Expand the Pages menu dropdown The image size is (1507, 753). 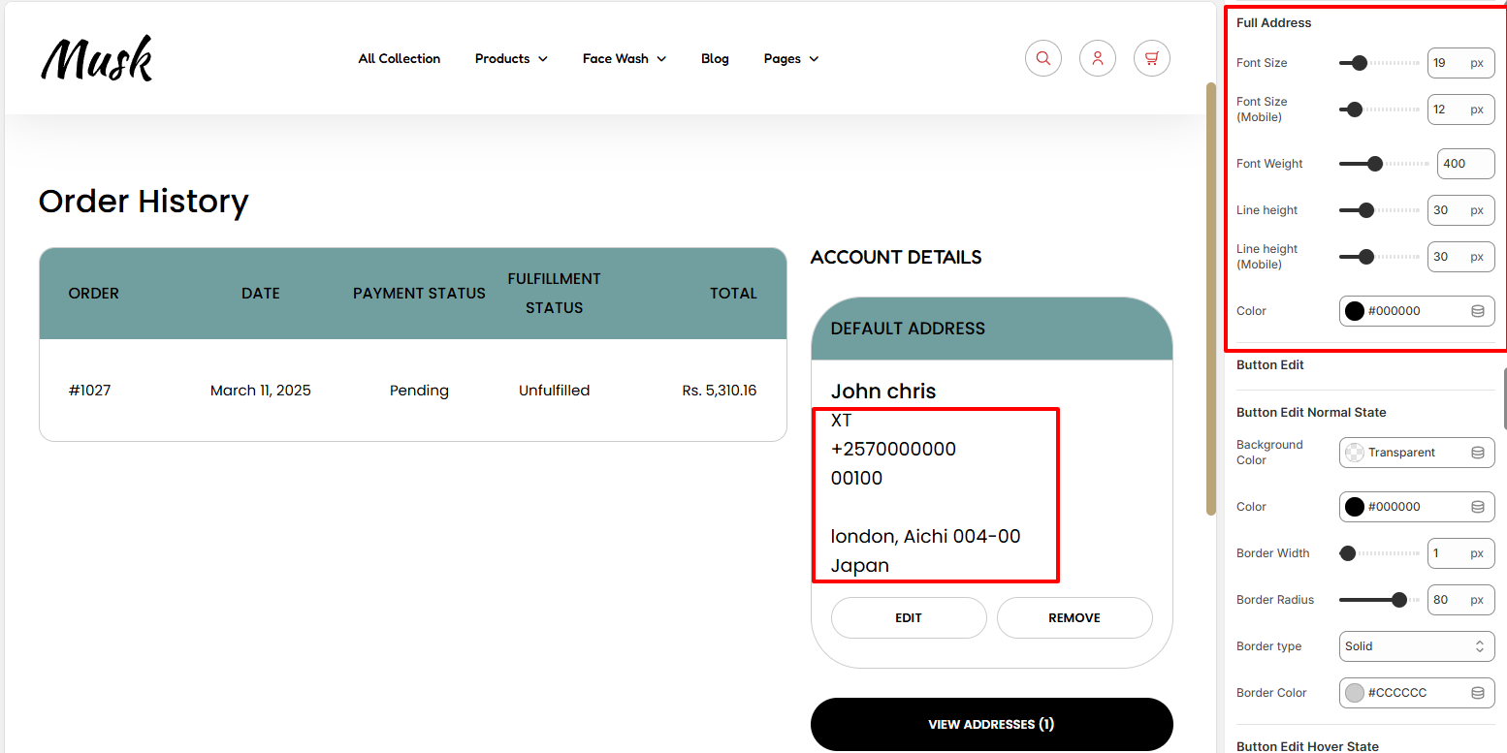791,58
